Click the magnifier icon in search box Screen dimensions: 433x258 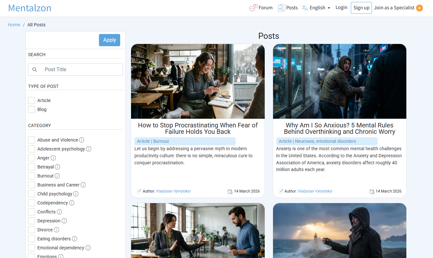35,70
